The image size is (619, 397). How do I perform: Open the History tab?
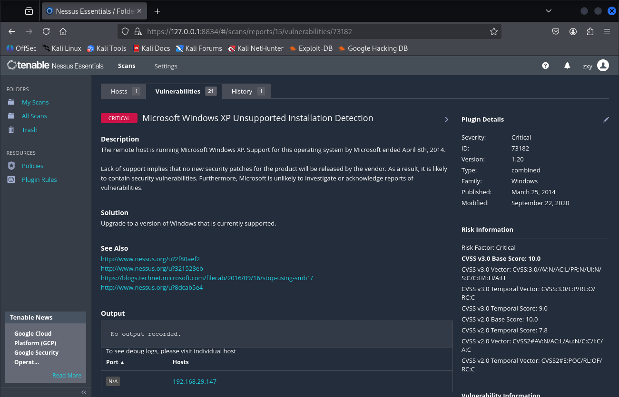pyautogui.click(x=246, y=91)
